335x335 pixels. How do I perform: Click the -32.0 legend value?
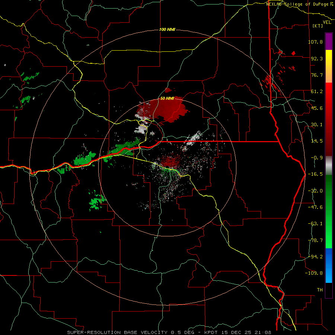[x=315, y=191]
